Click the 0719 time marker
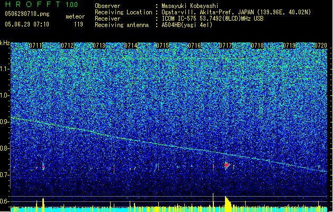The width and height of the screenshot is (333, 212). (x=289, y=46)
